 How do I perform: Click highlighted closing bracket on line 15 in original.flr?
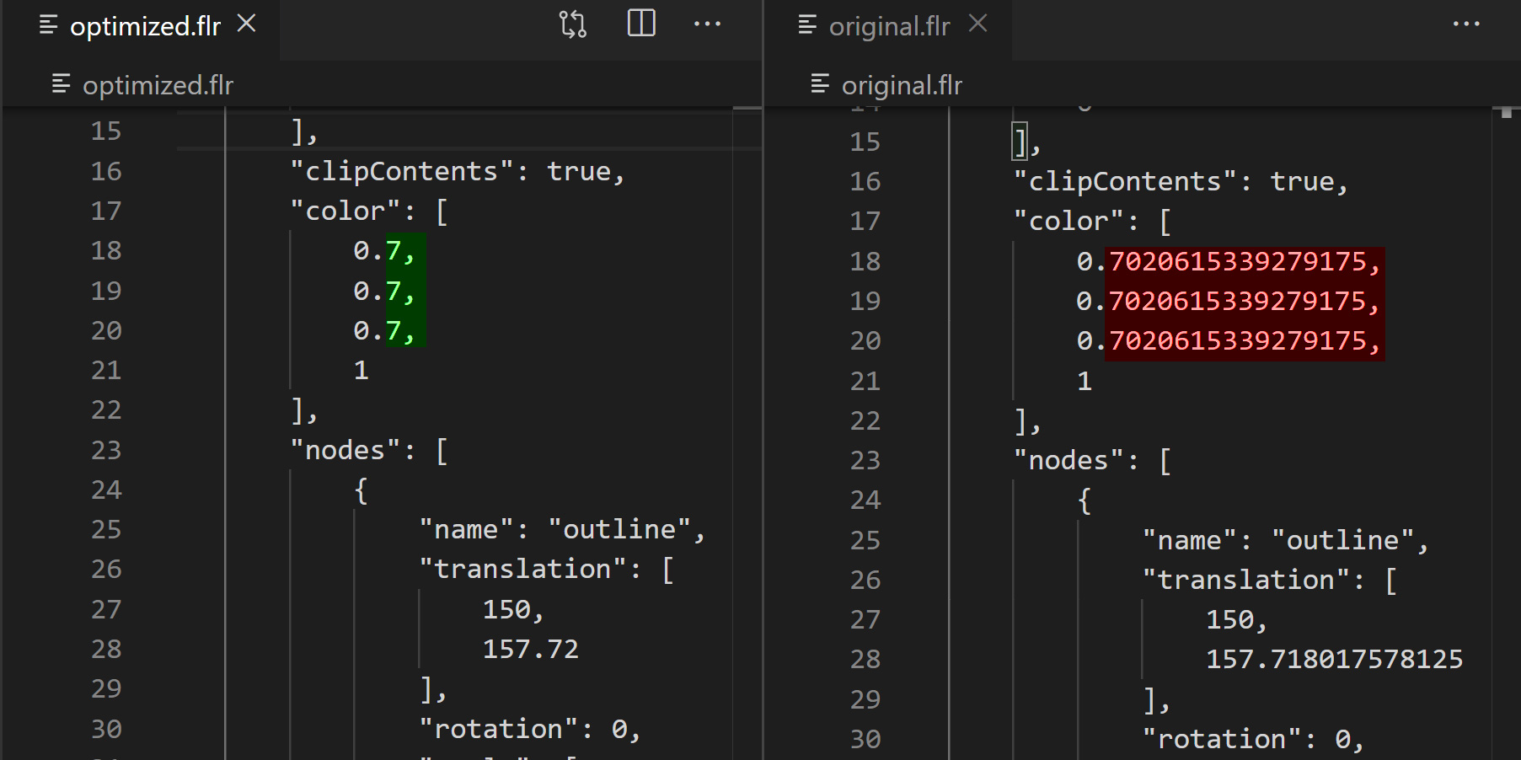(1020, 142)
